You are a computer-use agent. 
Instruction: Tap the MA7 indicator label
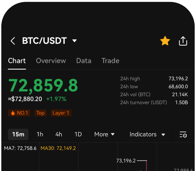[20, 148]
